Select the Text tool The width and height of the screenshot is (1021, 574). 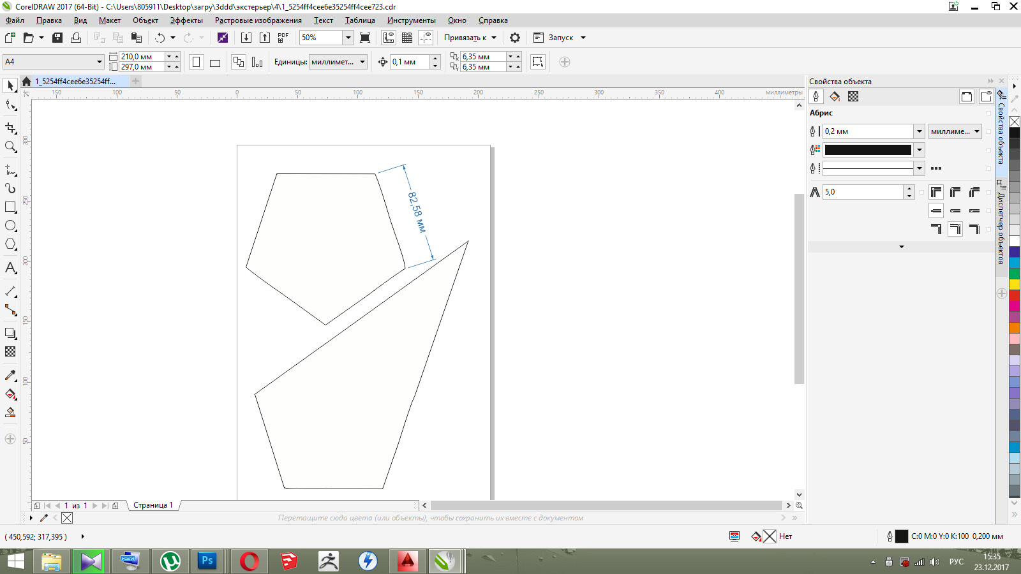pos(10,268)
